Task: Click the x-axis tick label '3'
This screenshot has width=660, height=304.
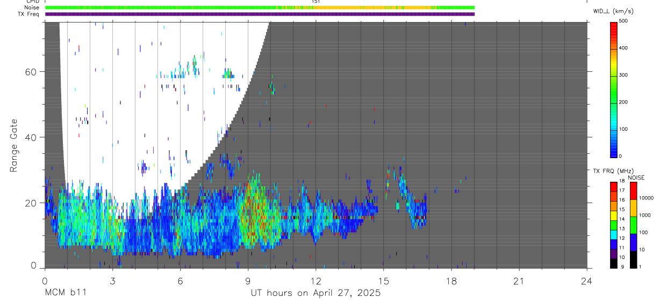Action: [x=112, y=281]
